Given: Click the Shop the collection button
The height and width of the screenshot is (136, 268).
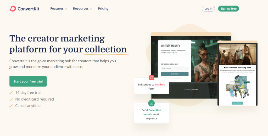Looking at the screenshot, I should pyautogui.click(x=237, y=103).
